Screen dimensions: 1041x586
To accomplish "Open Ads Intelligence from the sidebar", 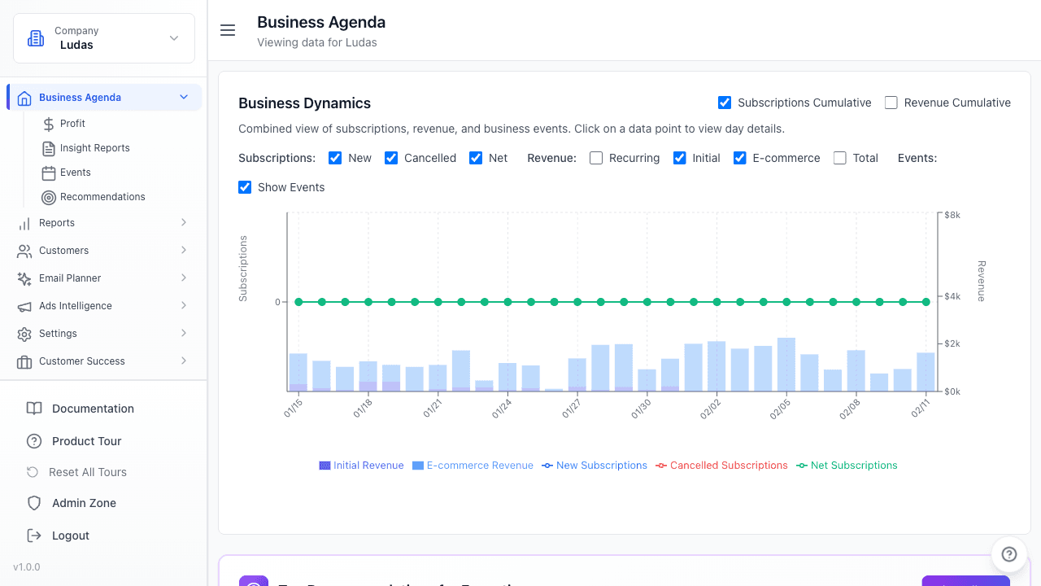I will pyautogui.click(x=76, y=305).
